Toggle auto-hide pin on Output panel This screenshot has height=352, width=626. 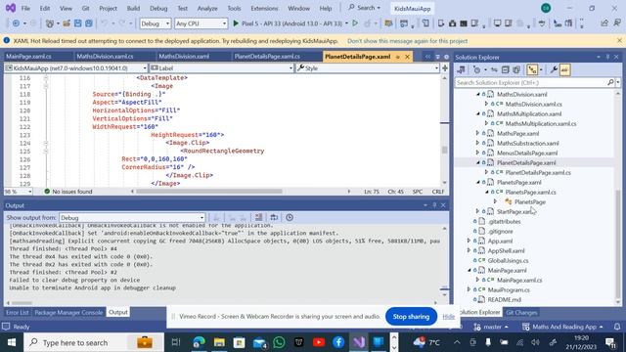point(434,205)
